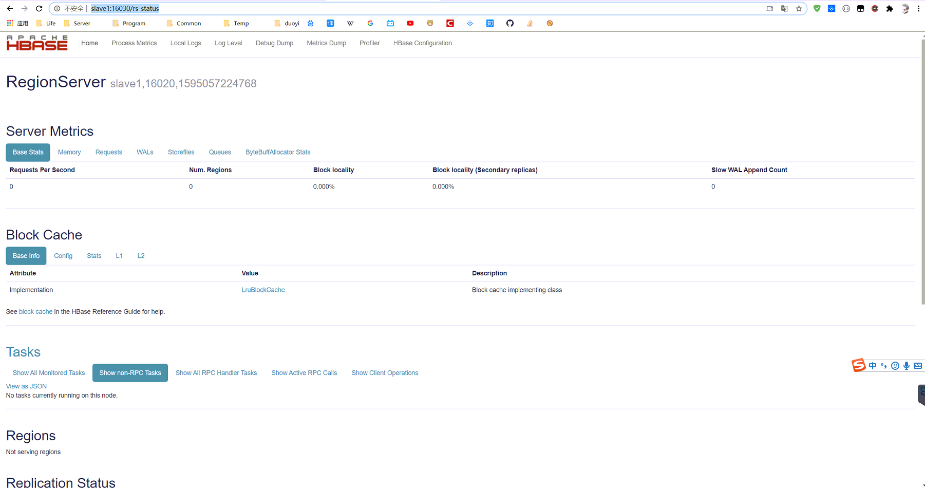Screen dimensions: 925x488
Task: Open the Common bookmark folder
Action: click(x=184, y=23)
